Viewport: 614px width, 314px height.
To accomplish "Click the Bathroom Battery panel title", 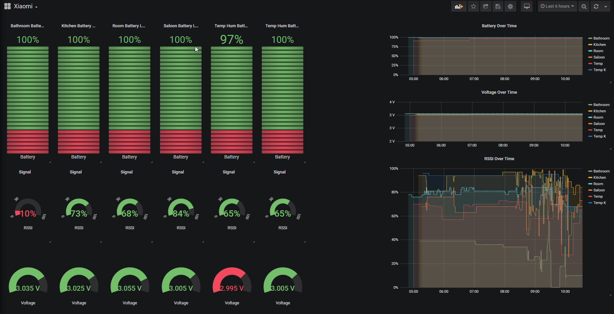I will pyautogui.click(x=27, y=26).
